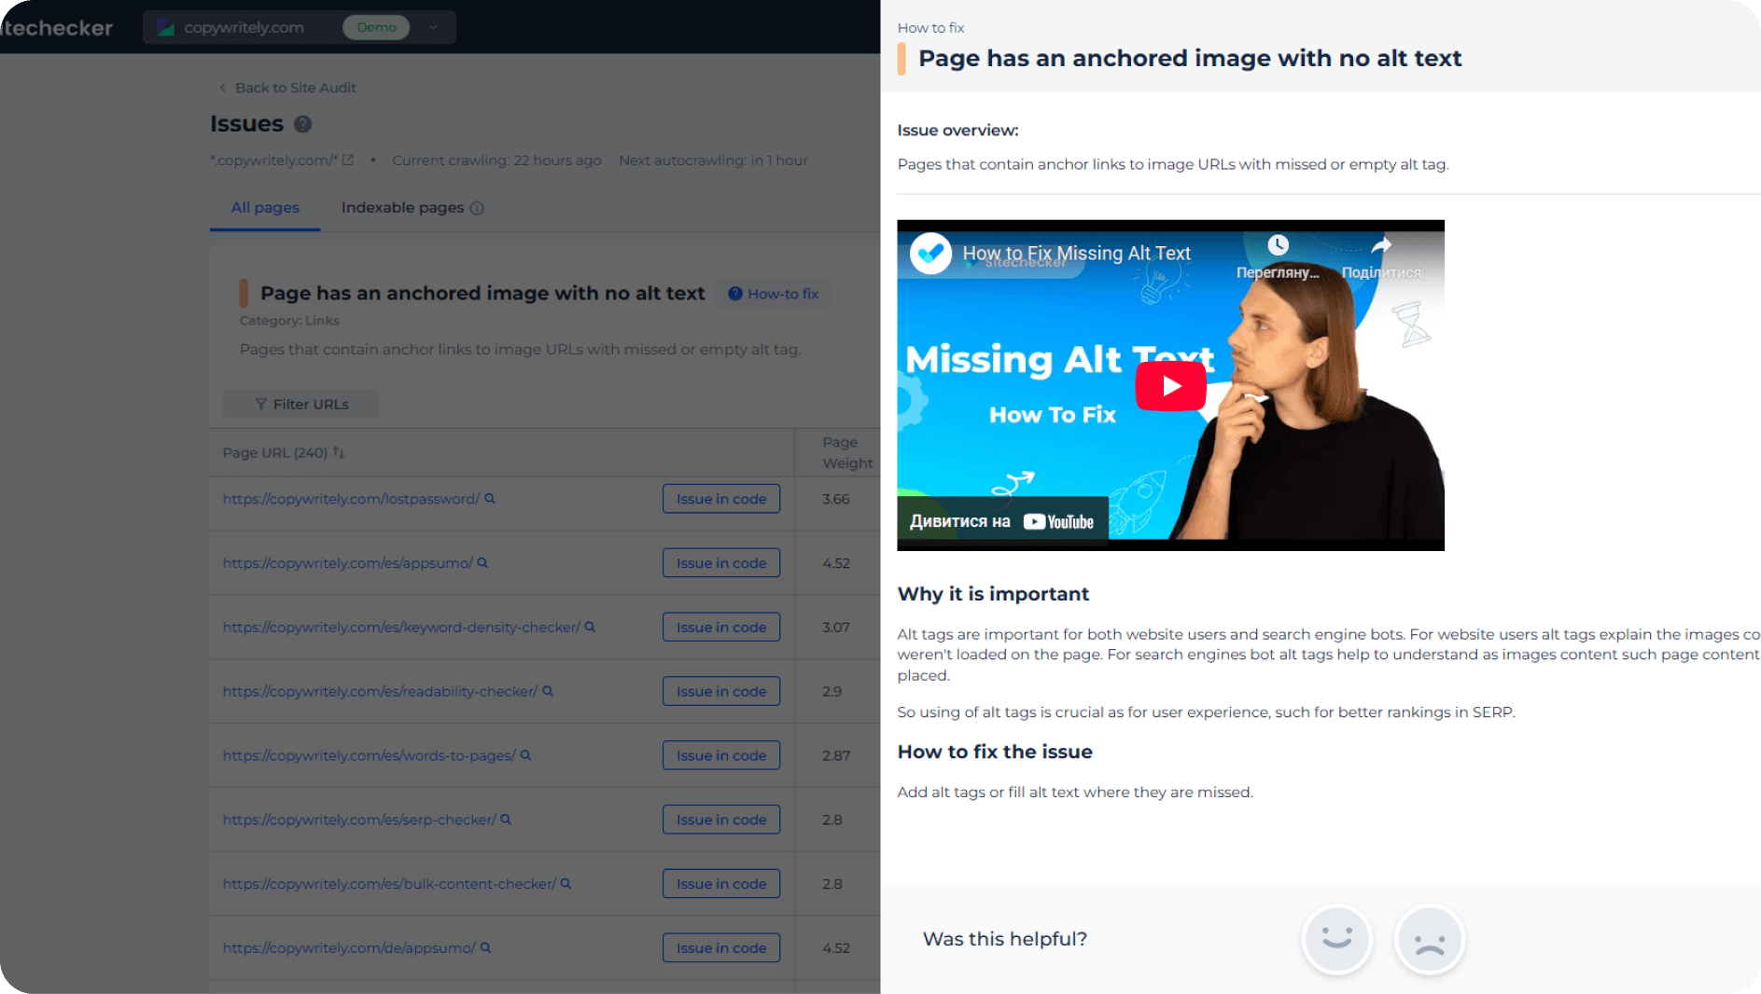
Task: Click Issue in code for words-to-pages row
Action: point(721,755)
